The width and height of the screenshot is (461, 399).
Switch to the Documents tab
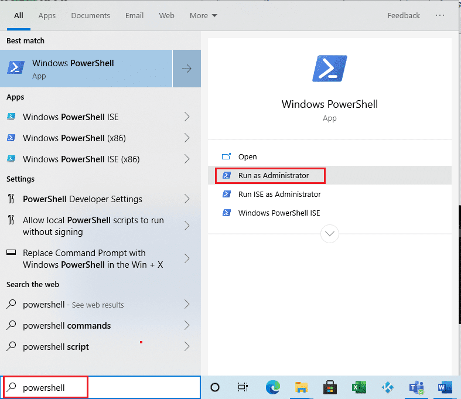pos(90,16)
